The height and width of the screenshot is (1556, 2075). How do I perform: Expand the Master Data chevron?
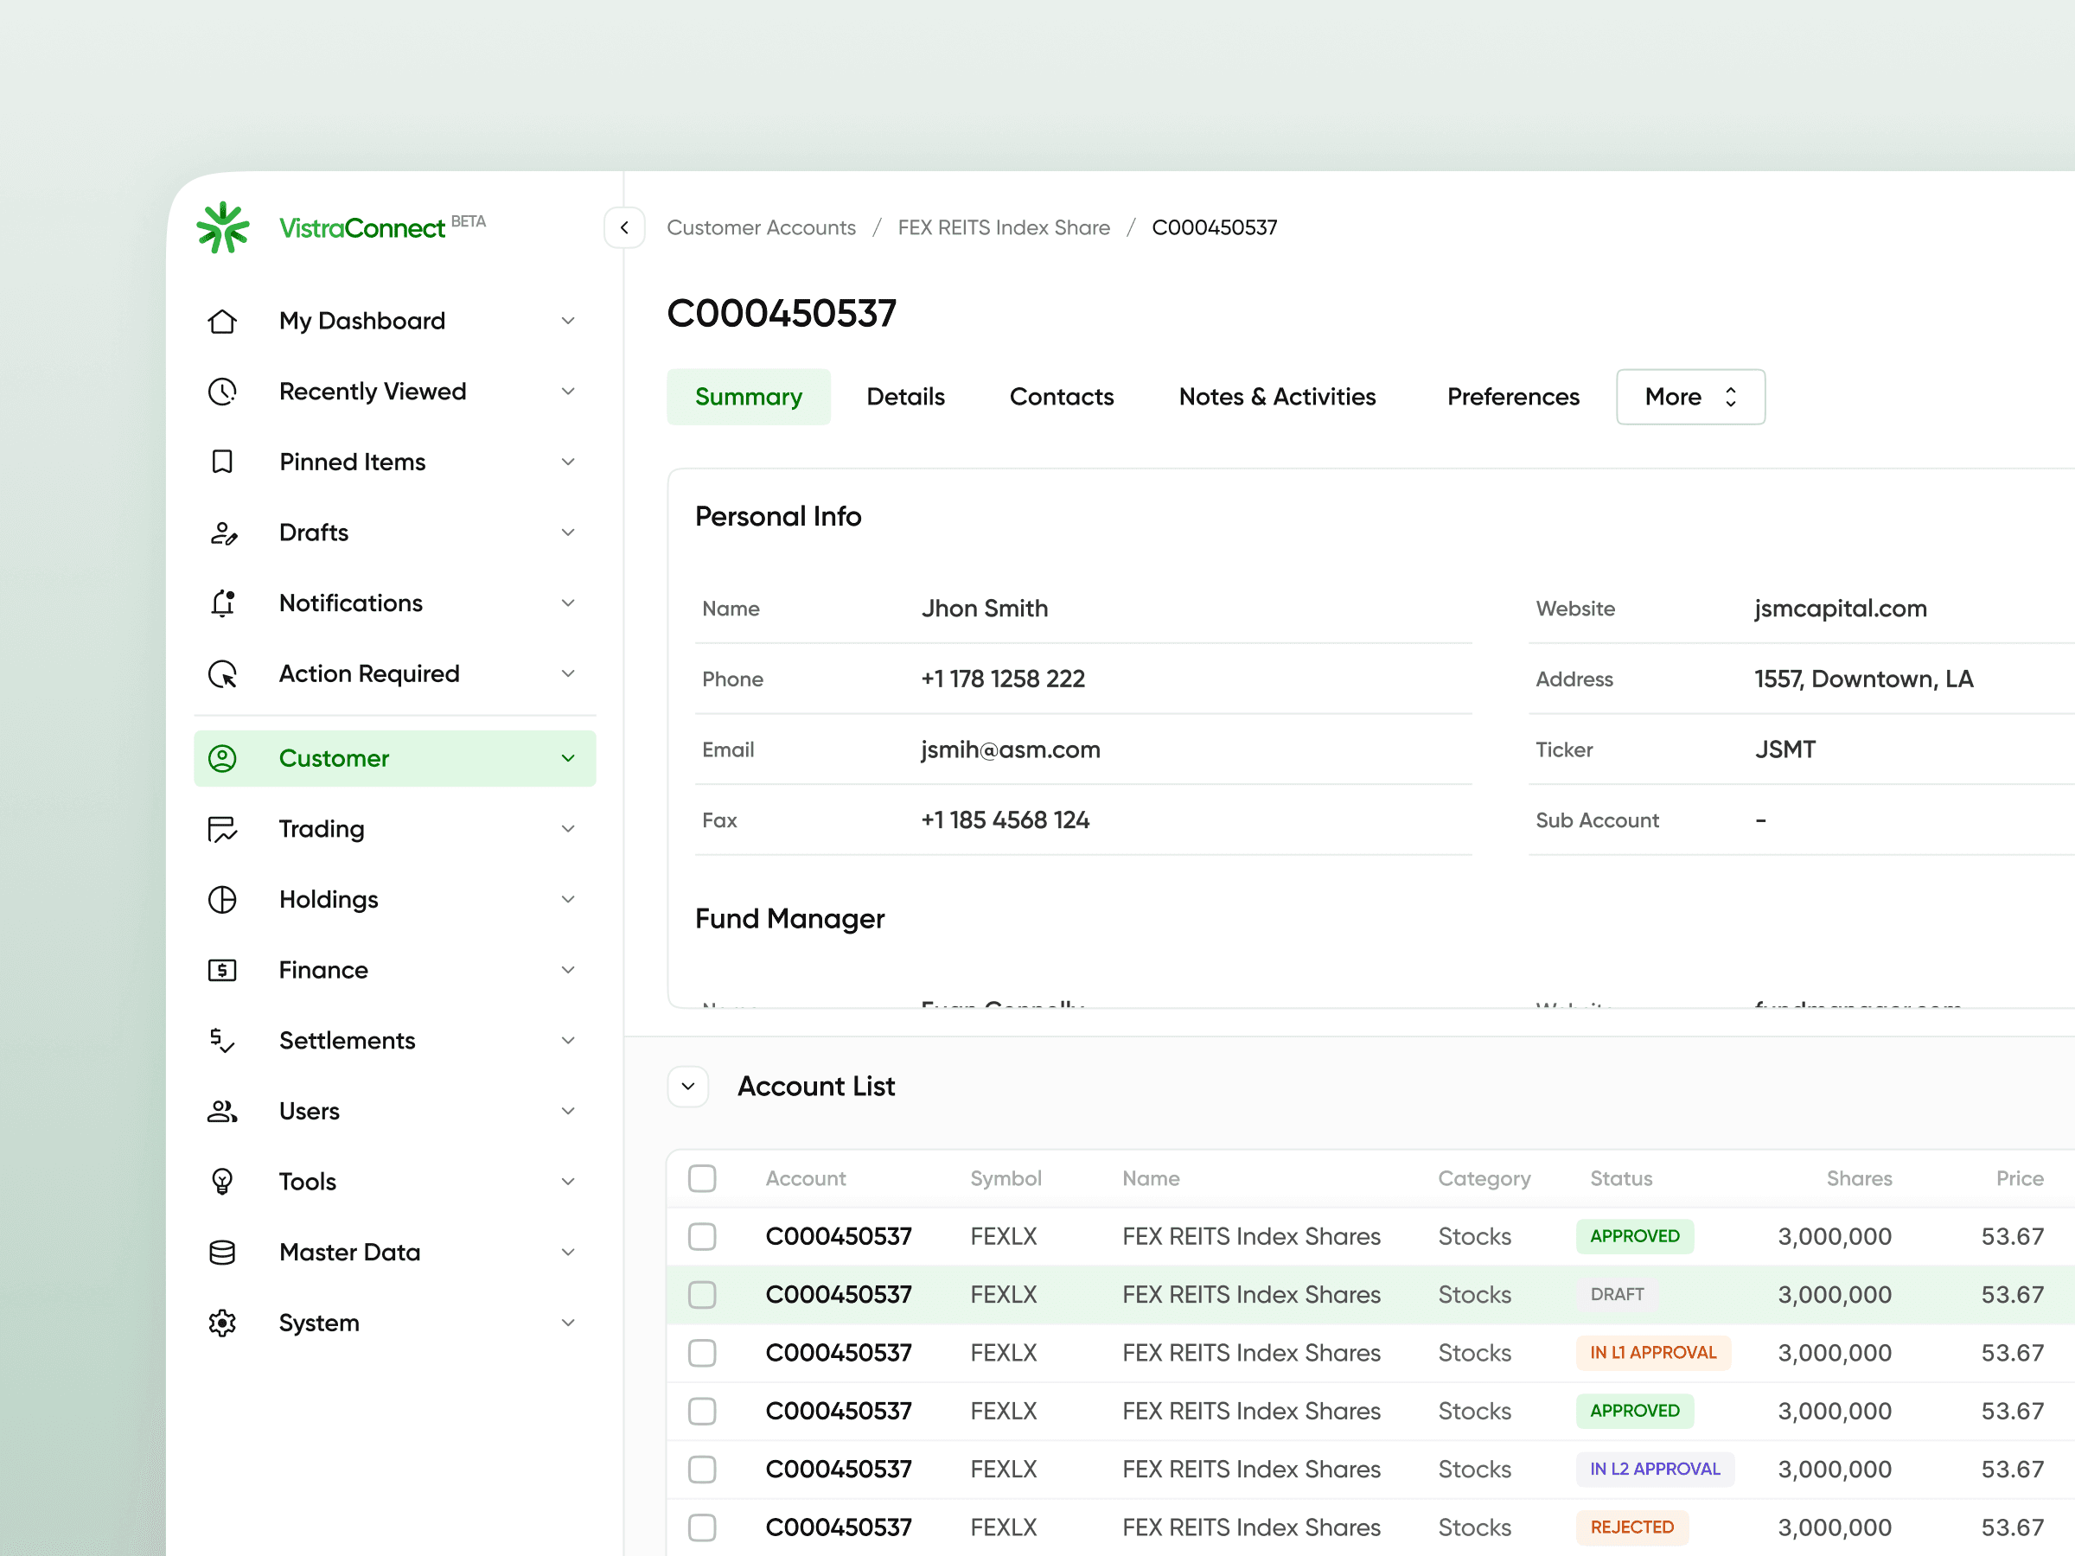569,1252
